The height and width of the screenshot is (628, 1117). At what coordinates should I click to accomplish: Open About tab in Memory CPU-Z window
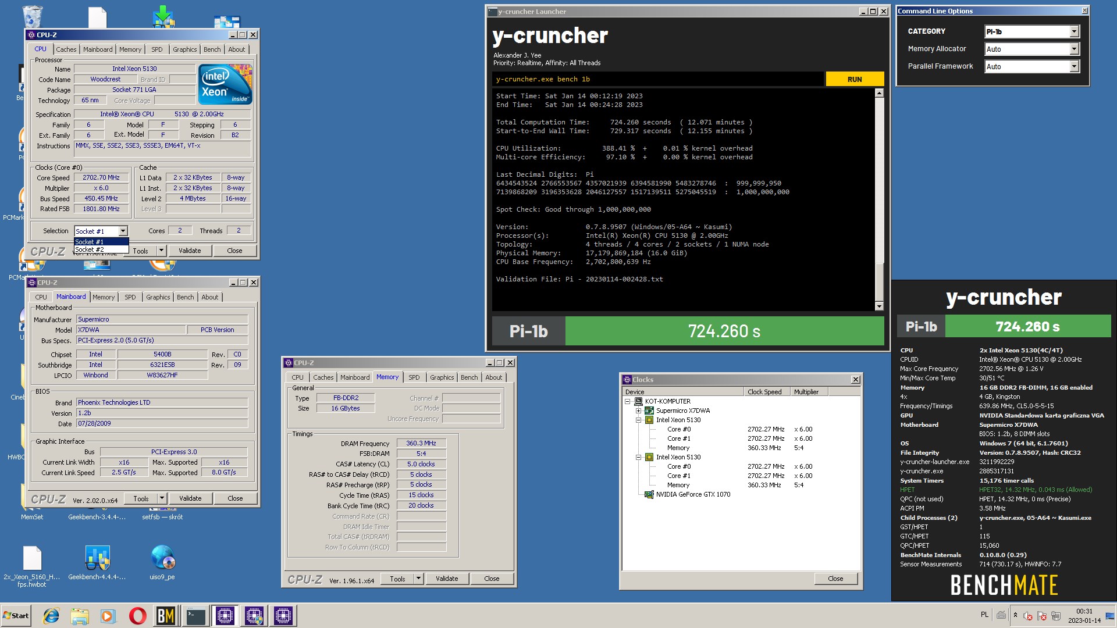[493, 377]
